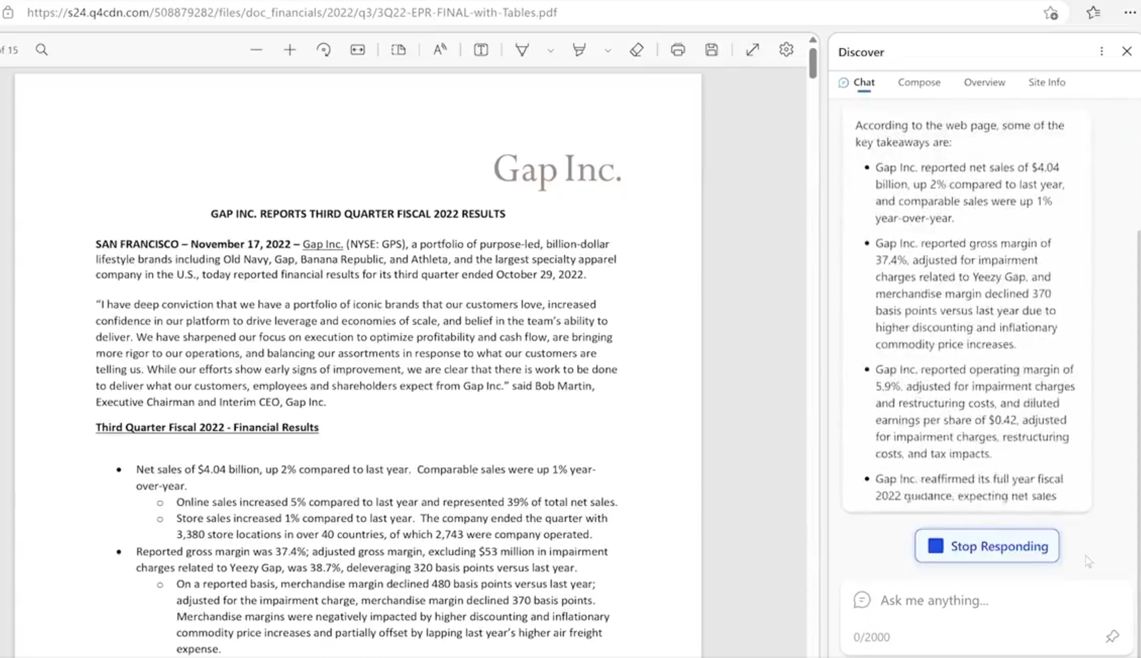Image resolution: width=1141 pixels, height=658 pixels.
Task: Switch to the Site Info tab
Action: [1047, 82]
